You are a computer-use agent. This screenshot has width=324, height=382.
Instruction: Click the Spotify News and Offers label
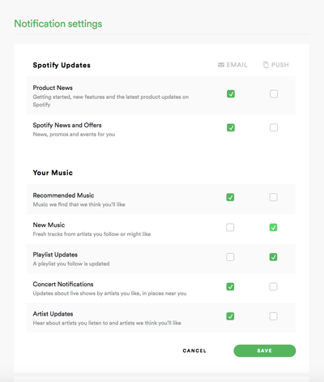tap(67, 125)
